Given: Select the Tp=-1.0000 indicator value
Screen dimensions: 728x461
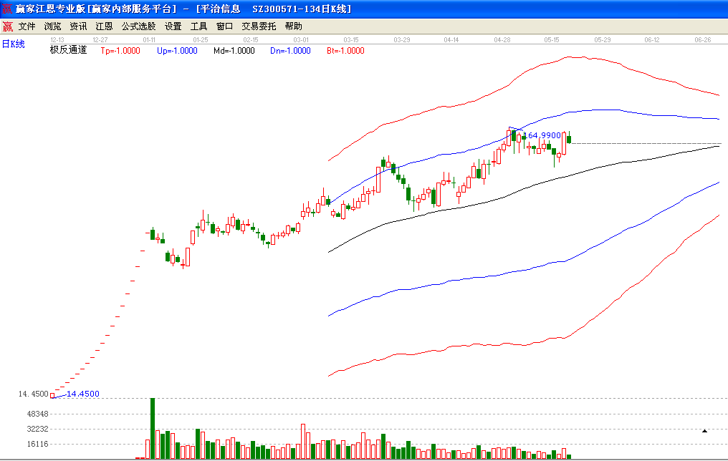Looking at the screenshot, I should pos(120,51).
